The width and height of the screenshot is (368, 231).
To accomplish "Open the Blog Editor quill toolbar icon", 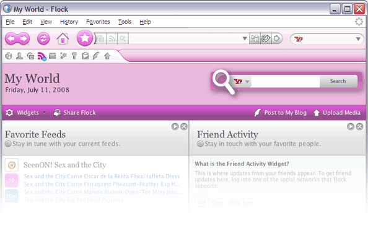I will [x=96, y=56].
